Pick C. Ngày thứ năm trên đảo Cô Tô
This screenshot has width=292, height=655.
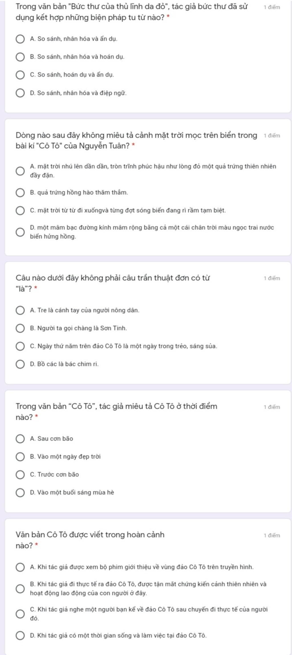pyautogui.click(x=20, y=346)
